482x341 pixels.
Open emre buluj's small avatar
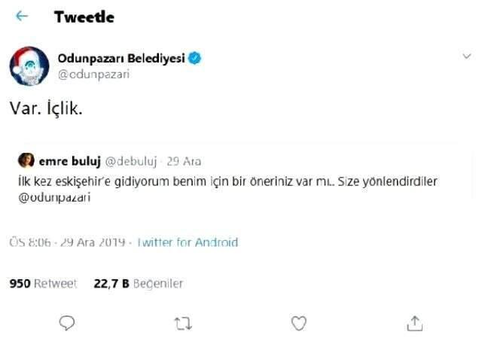pos(26,160)
